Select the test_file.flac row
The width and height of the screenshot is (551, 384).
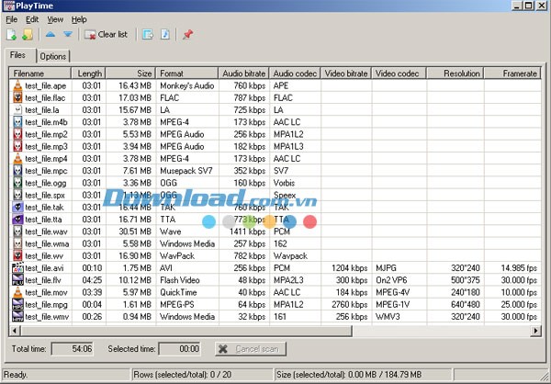45,97
